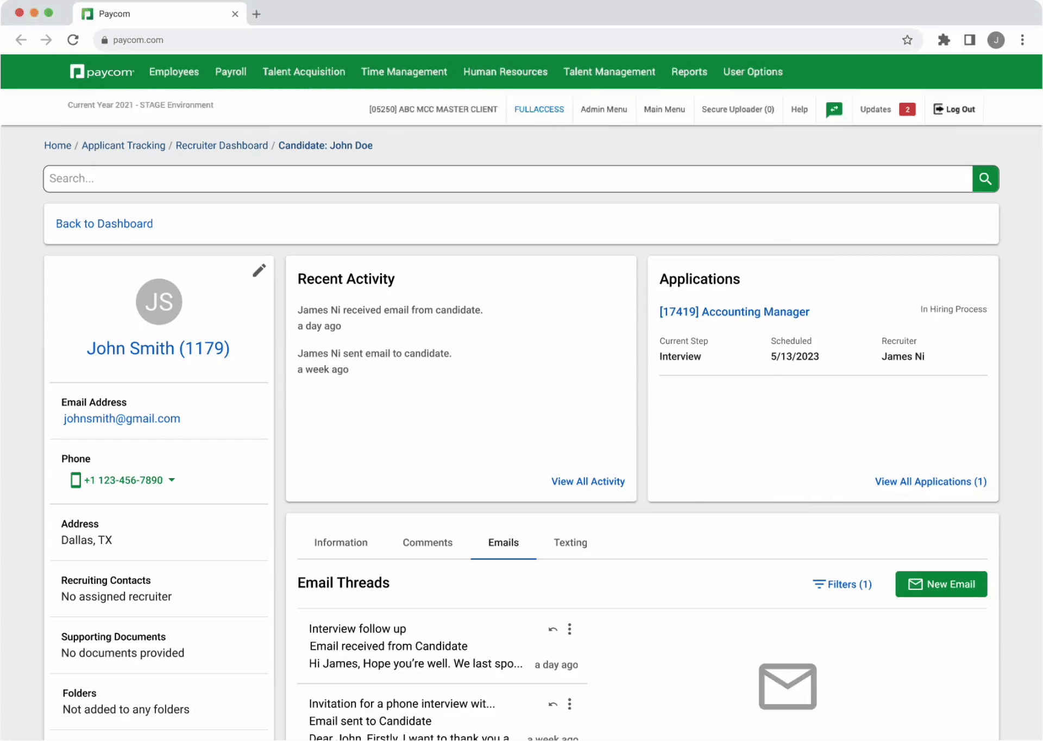Open the Accounting Manager application link

click(x=734, y=312)
